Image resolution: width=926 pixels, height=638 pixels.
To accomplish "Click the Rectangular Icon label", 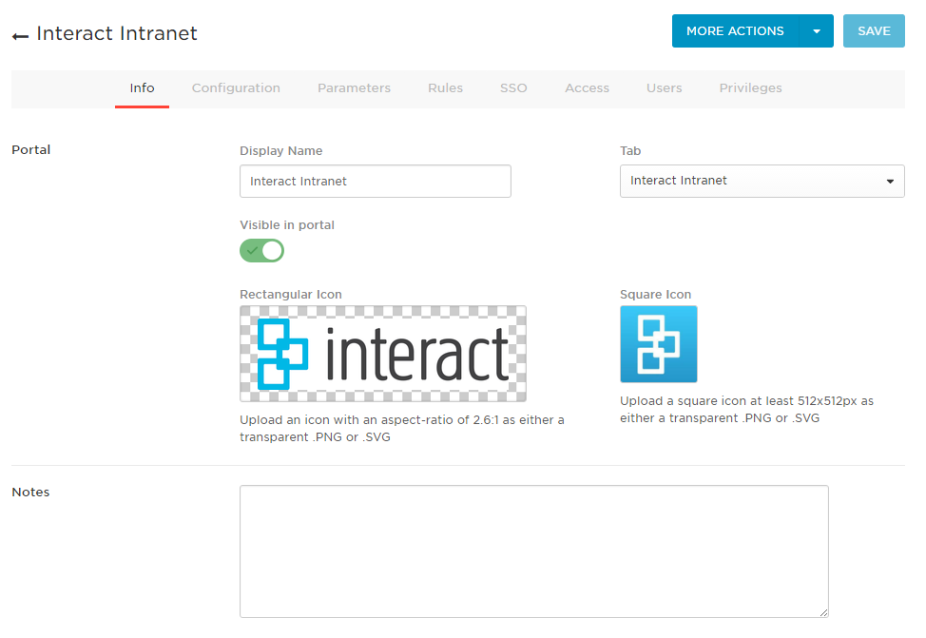I will pyautogui.click(x=291, y=294).
